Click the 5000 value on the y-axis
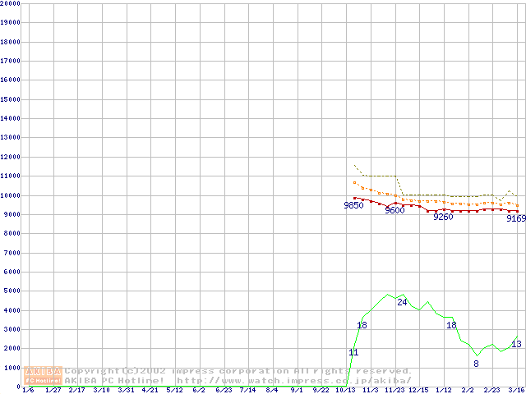 (x=10, y=291)
